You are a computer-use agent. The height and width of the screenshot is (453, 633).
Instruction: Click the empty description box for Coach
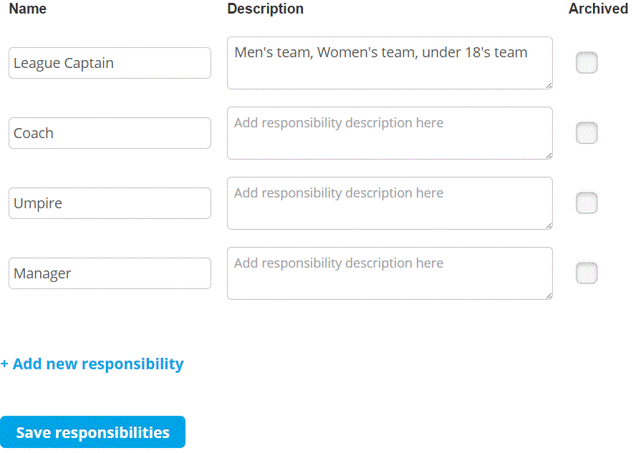tap(390, 133)
